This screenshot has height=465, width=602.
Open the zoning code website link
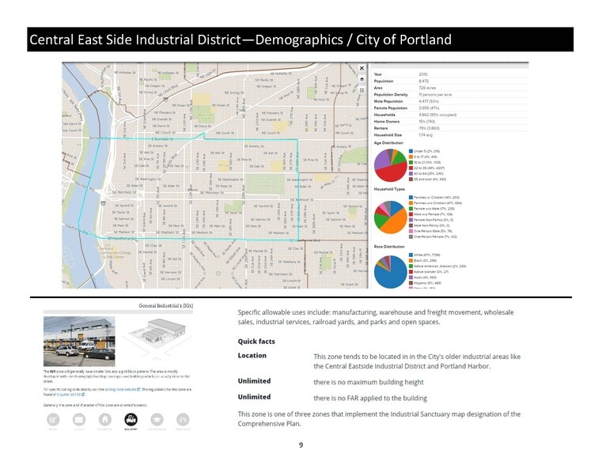tap(122, 389)
